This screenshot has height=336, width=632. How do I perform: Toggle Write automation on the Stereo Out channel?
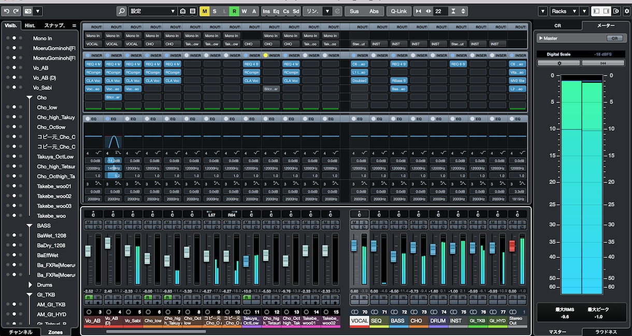click(x=521, y=297)
